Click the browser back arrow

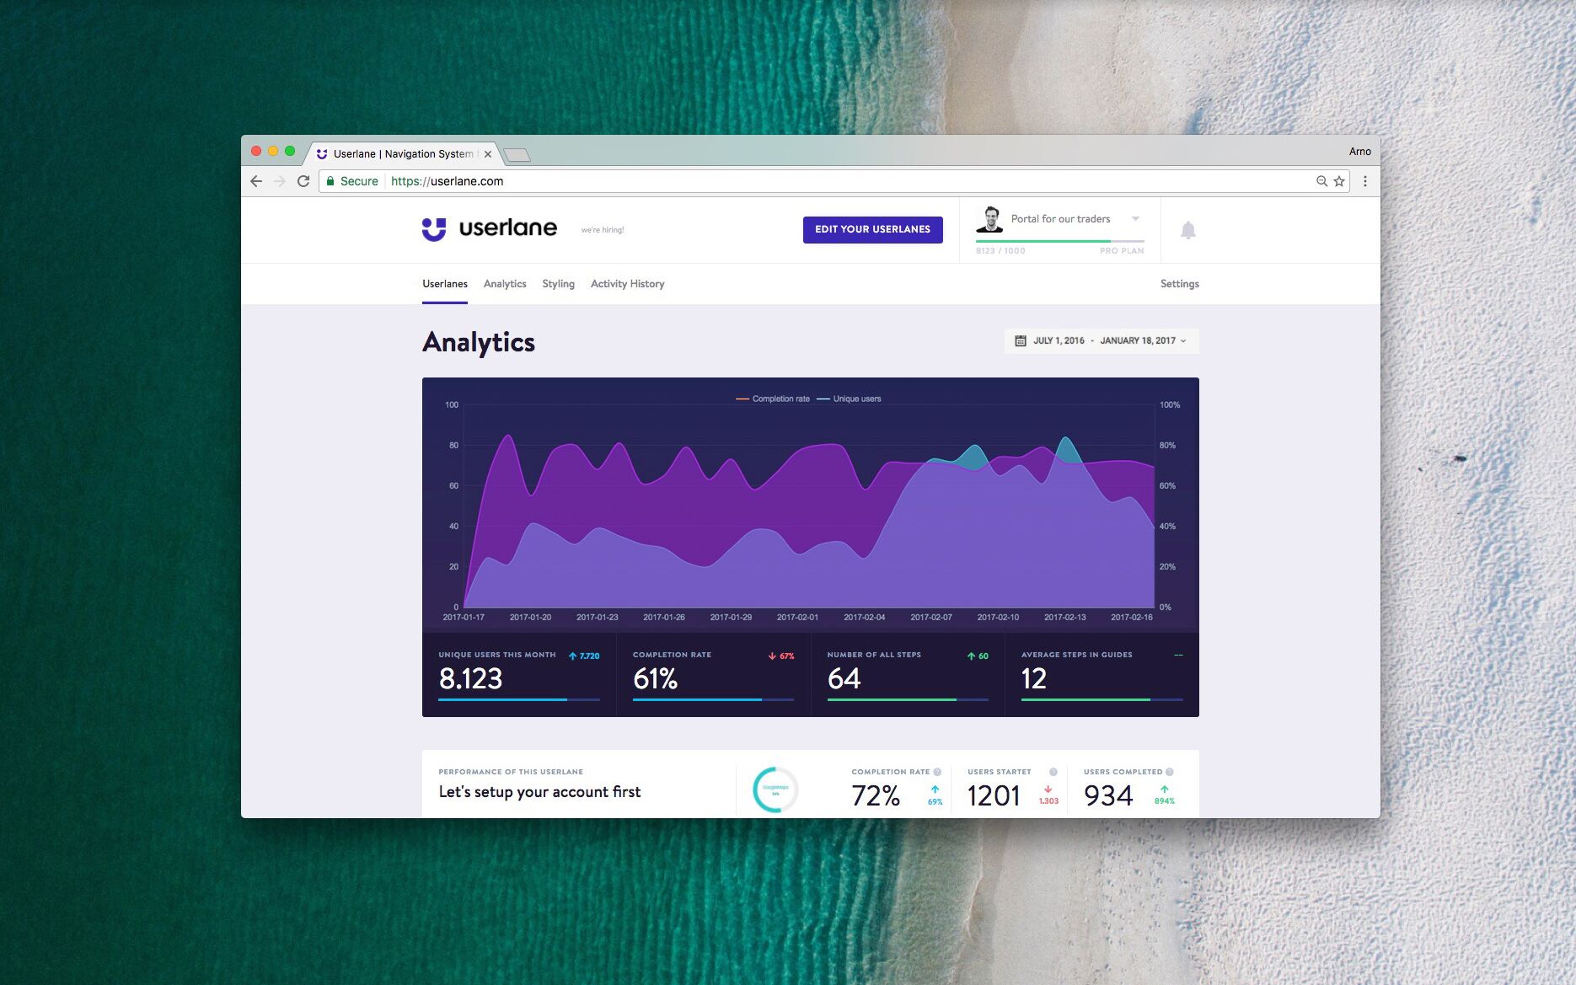256,181
